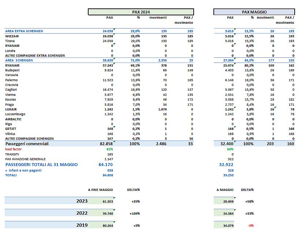Screen dimensions: 302x237
Task: Select the 2.356 Schengen movimenti cell
Action: (x=163, y=60)
